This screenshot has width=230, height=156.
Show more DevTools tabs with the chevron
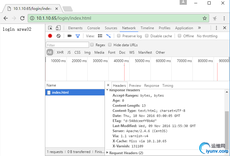point(199,28)
